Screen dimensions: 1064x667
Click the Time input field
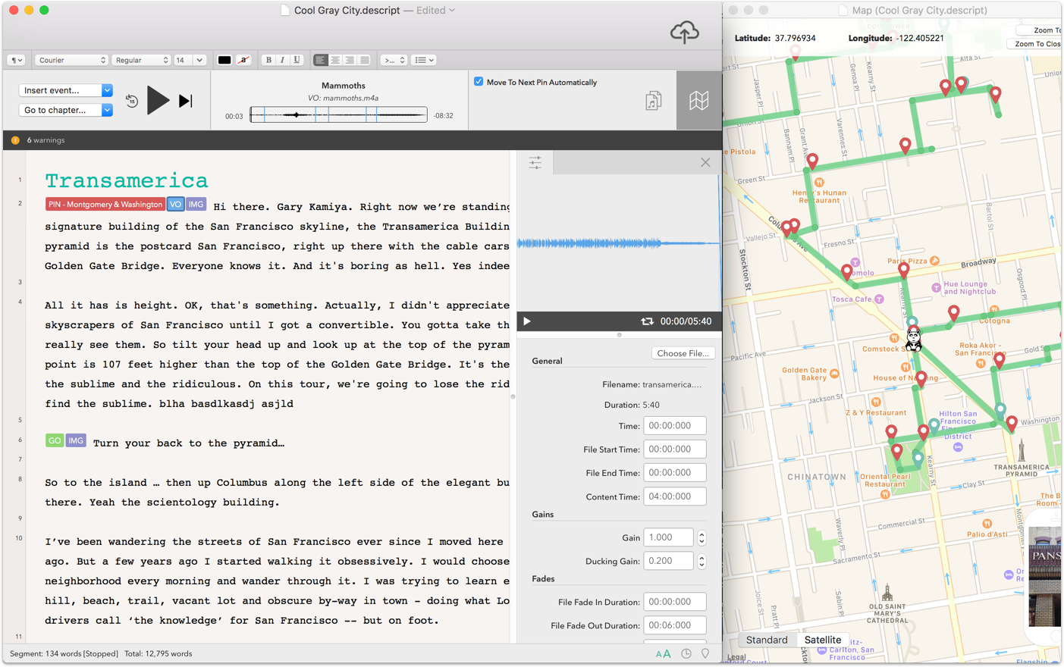point(674,426)
